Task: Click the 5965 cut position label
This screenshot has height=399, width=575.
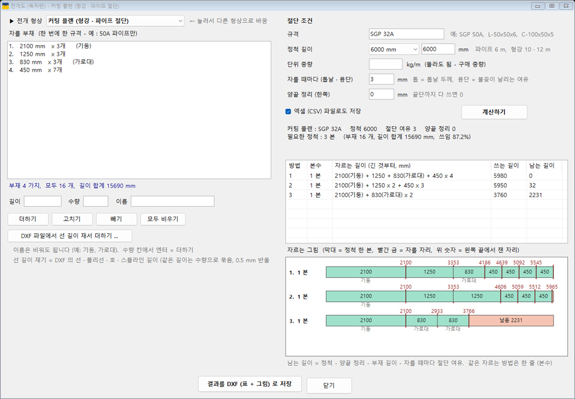Action: pos(551,287)
